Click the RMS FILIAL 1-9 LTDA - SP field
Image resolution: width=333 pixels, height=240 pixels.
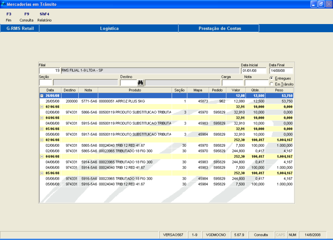point(150,71)
